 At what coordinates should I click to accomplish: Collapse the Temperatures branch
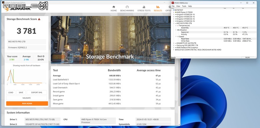(x=176, y=26)
